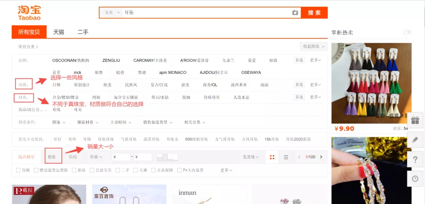425x204 pixels.
Task: Open the gift box sidebar icon
Action: pyautogui.click(x=415, y=120)
